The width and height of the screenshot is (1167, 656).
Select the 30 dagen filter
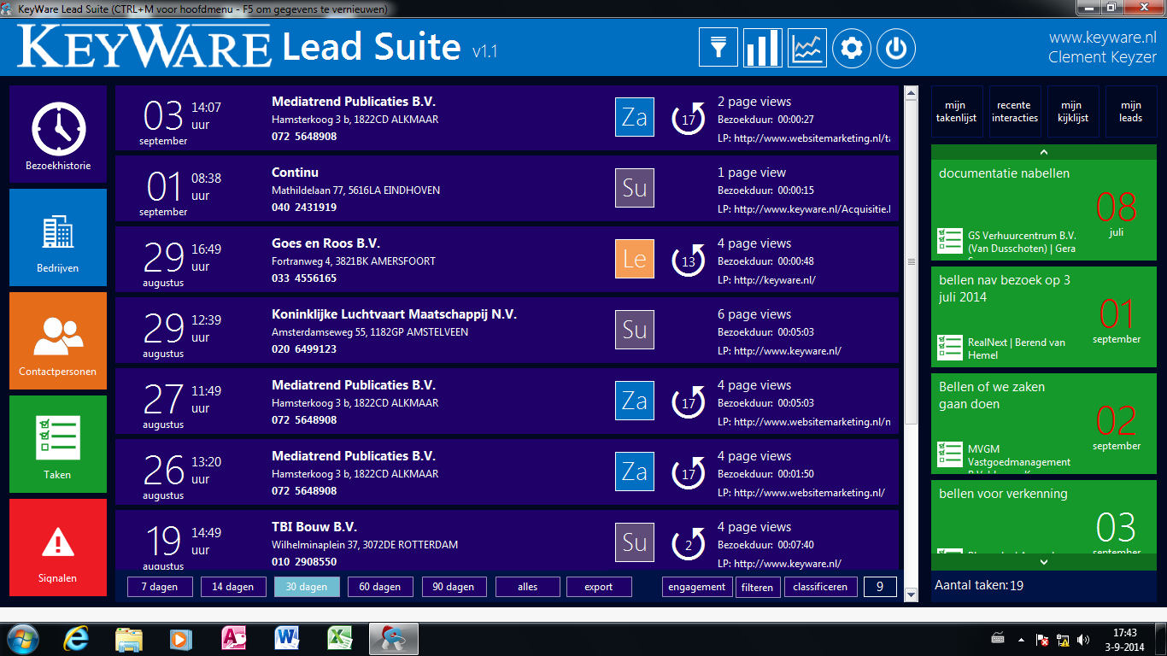(307, 587)
